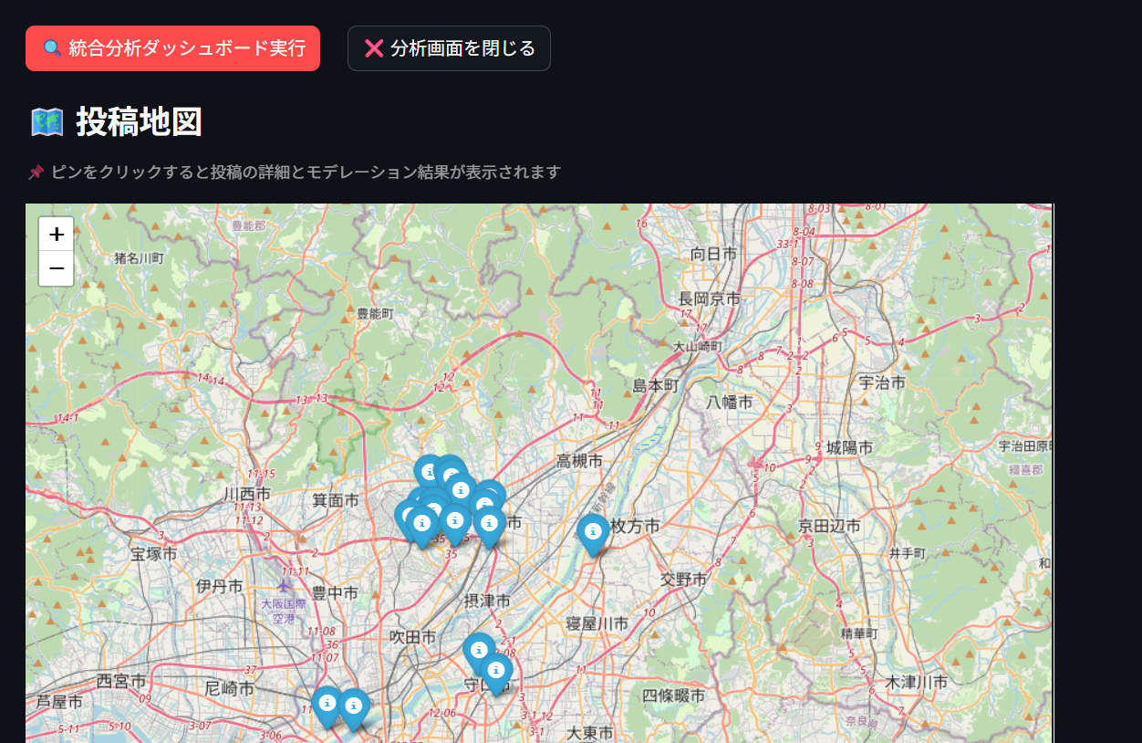Click the 統合分析ダッシュボード実行 button
This screenshot has height=743, width=1142.
(x=172, y=48)
